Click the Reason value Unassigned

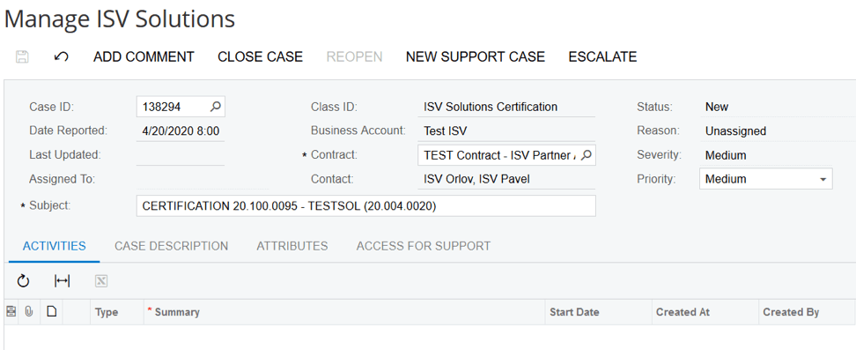(735, 131)
